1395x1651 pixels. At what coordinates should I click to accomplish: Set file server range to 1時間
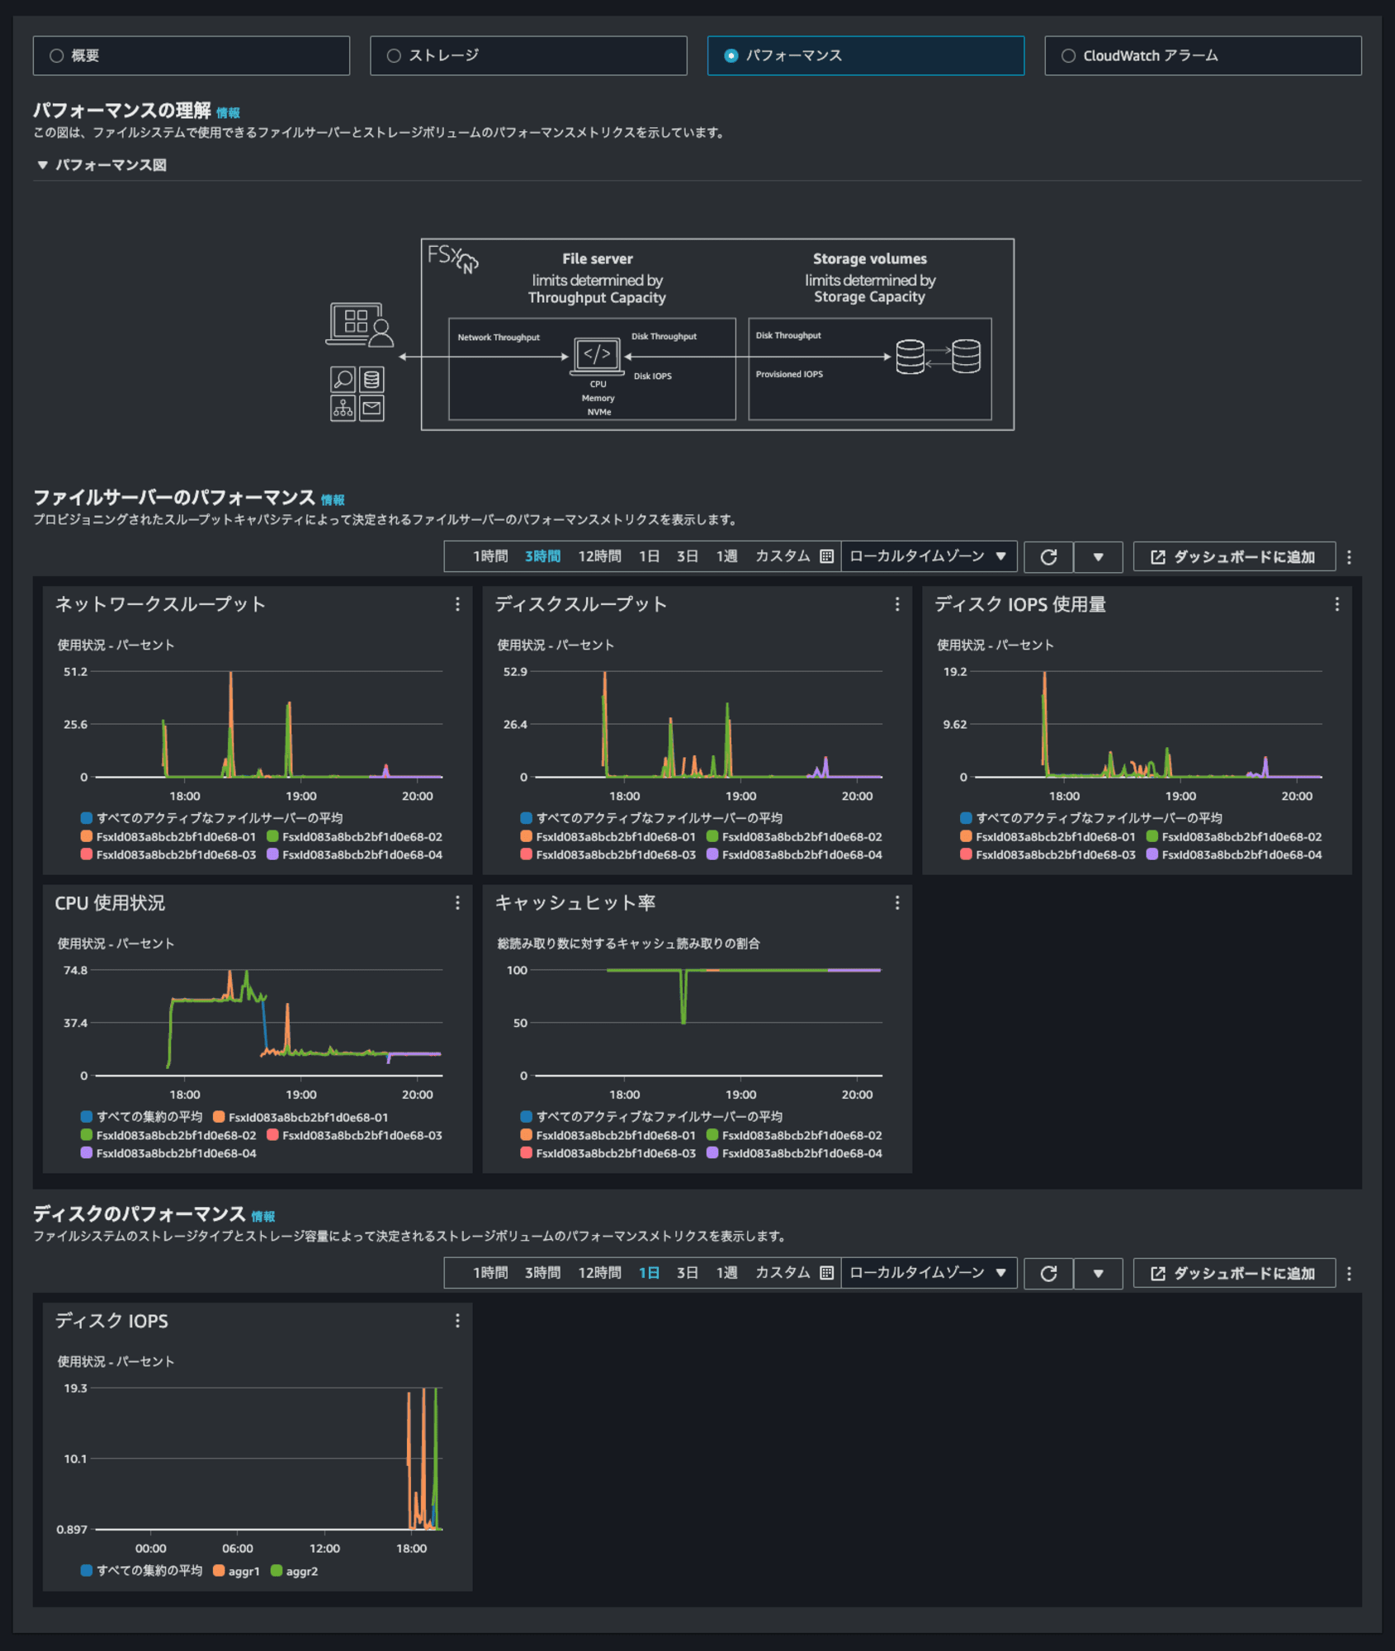point(490,556)
